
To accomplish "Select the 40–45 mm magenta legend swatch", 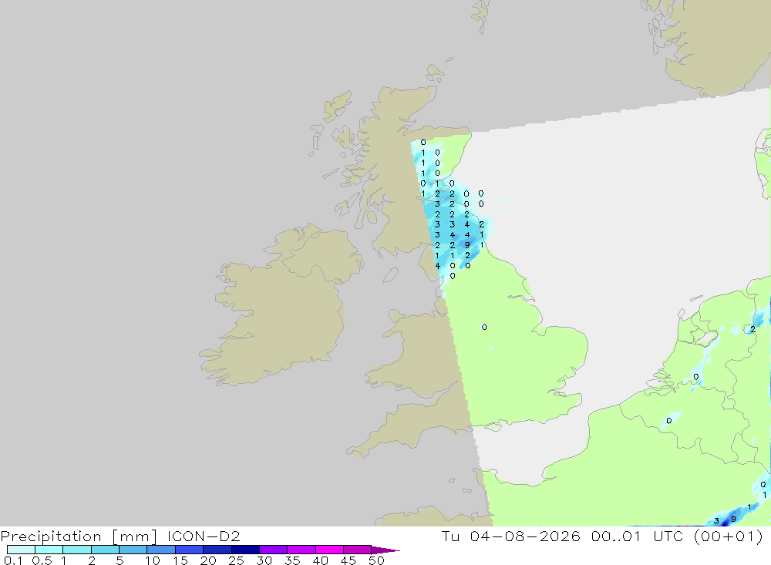I will (x=329, y=550).
